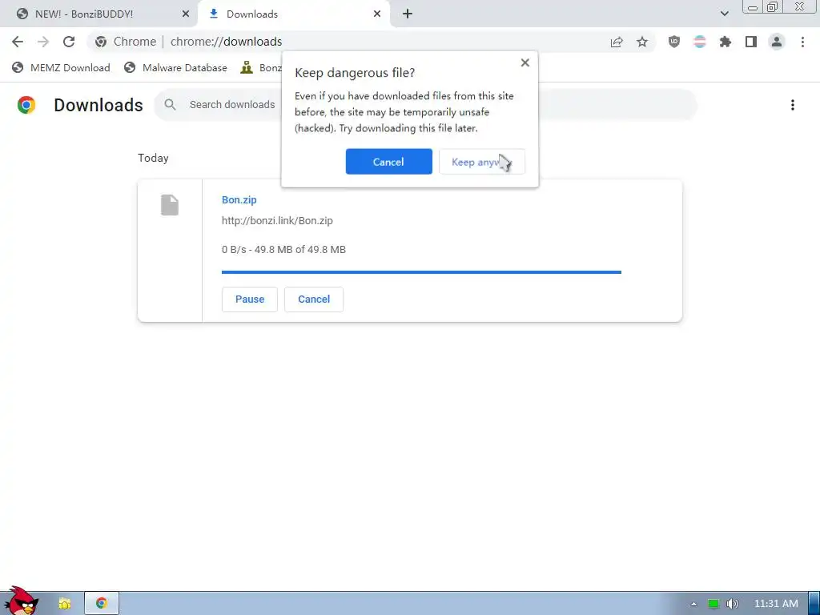
Task: Click Cancel in Keep dangerous file dialog
Action: click(x=388, y=162)
